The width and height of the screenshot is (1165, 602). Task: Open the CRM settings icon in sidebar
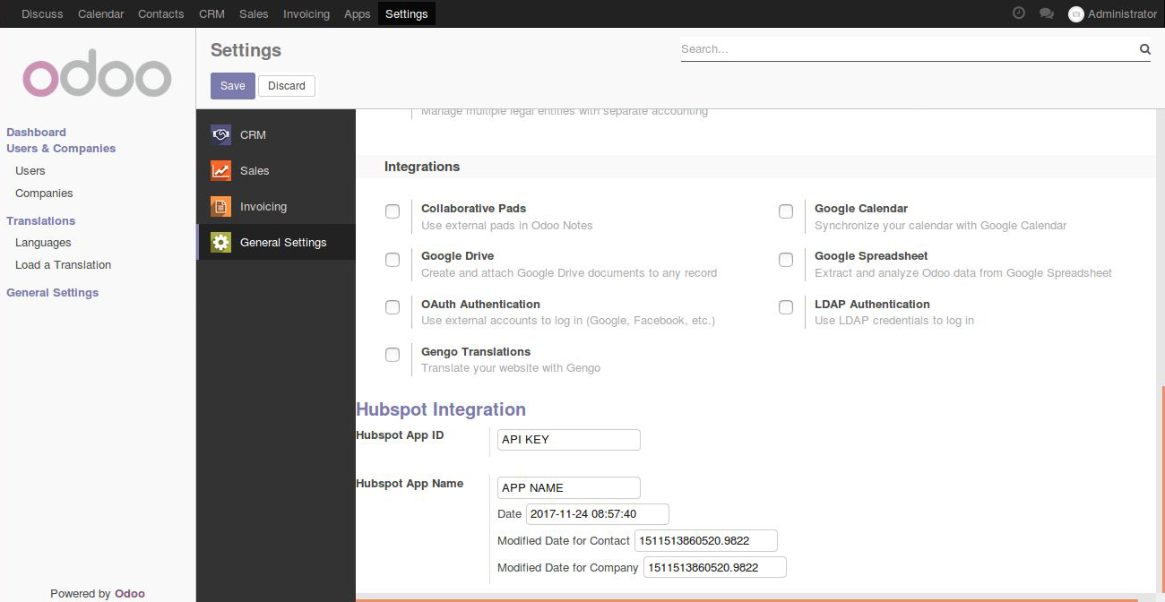click(x=220, y=134)
